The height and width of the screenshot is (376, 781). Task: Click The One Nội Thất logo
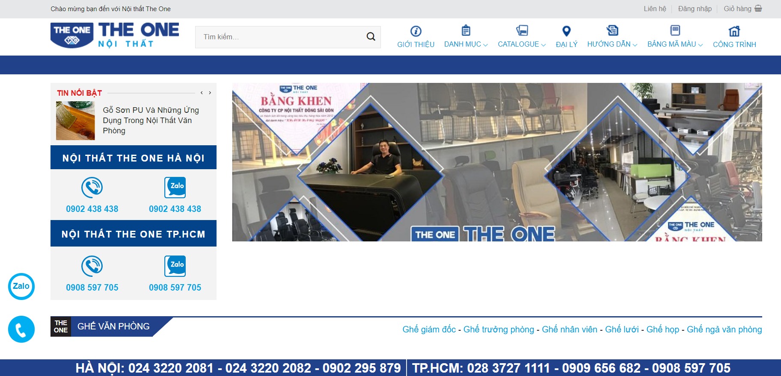115,35
